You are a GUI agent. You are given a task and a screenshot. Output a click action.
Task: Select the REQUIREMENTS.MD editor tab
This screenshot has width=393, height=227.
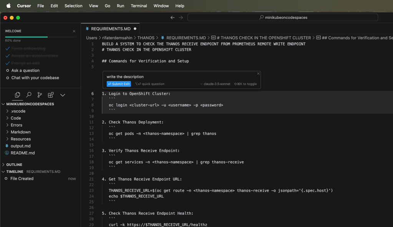pyautogui.click(x=110, y=29)
